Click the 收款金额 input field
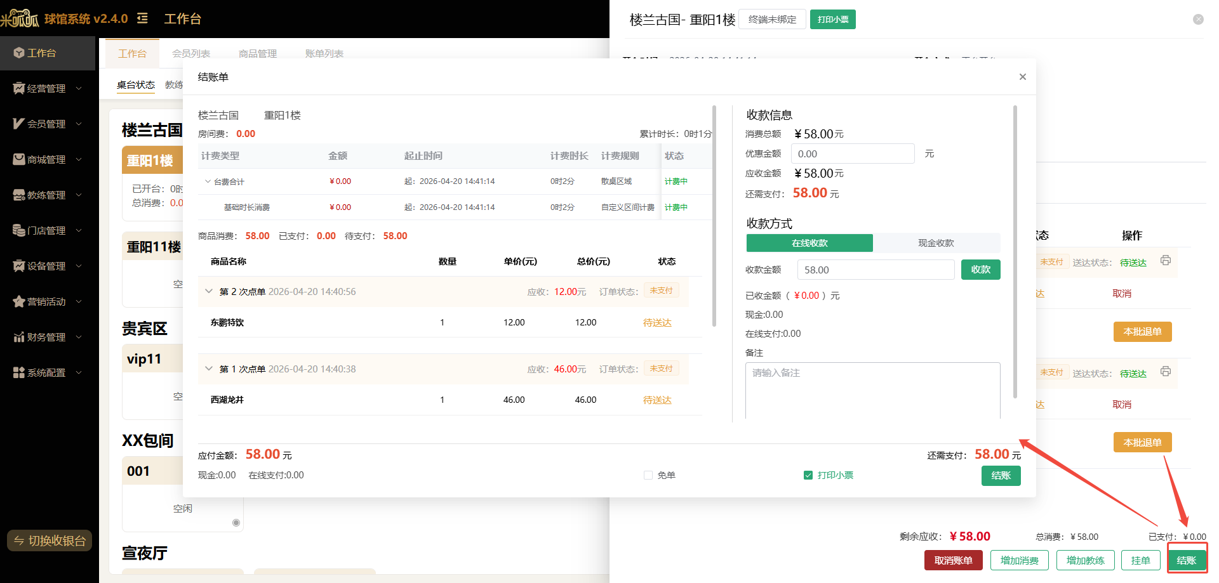This screenshot has width=1219, height=583. [x=876, y=270]
